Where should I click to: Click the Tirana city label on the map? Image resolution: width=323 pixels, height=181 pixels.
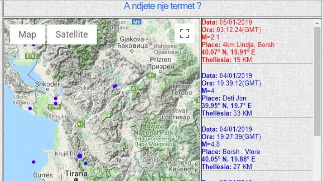click(76, 173)
